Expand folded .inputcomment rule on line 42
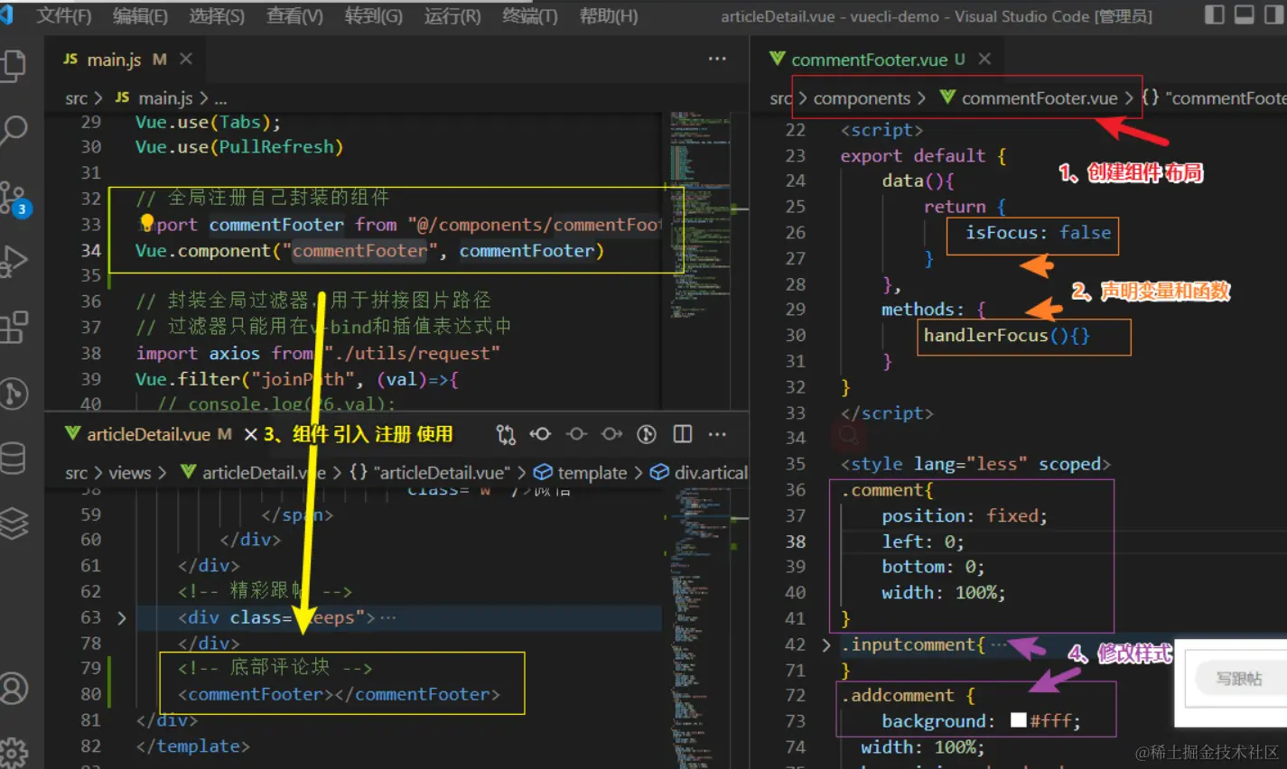This screenshot has width=1287, height=769. pyautogui.click(x=826, y=644)
